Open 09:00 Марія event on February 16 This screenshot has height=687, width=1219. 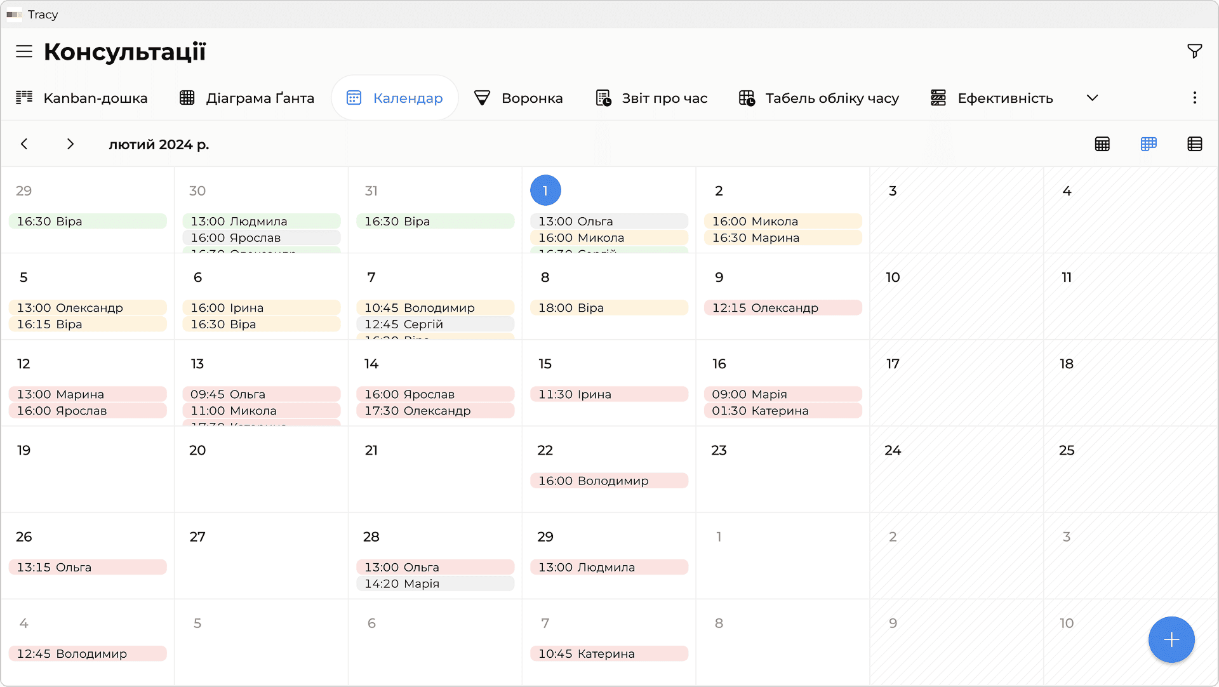coord(783,394)
